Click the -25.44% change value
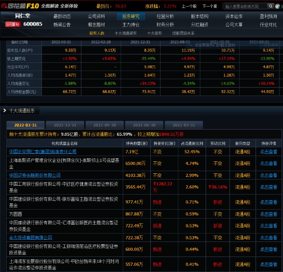 tap(148, 58)
